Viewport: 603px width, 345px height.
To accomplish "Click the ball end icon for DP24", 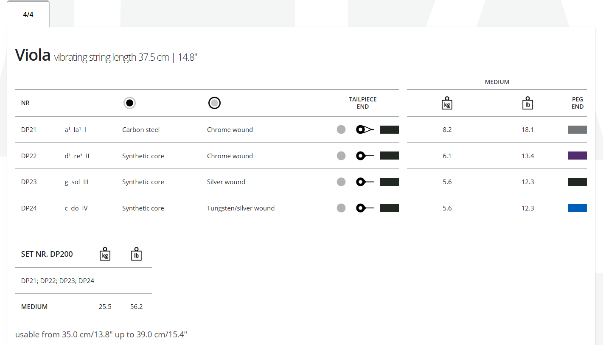I will click(x=365, y=208).
